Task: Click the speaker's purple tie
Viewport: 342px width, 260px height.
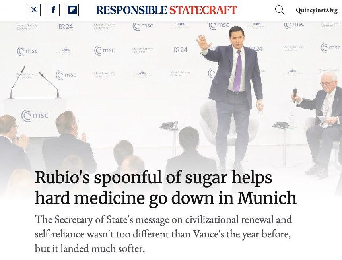Action: click(x=237, y=72)
